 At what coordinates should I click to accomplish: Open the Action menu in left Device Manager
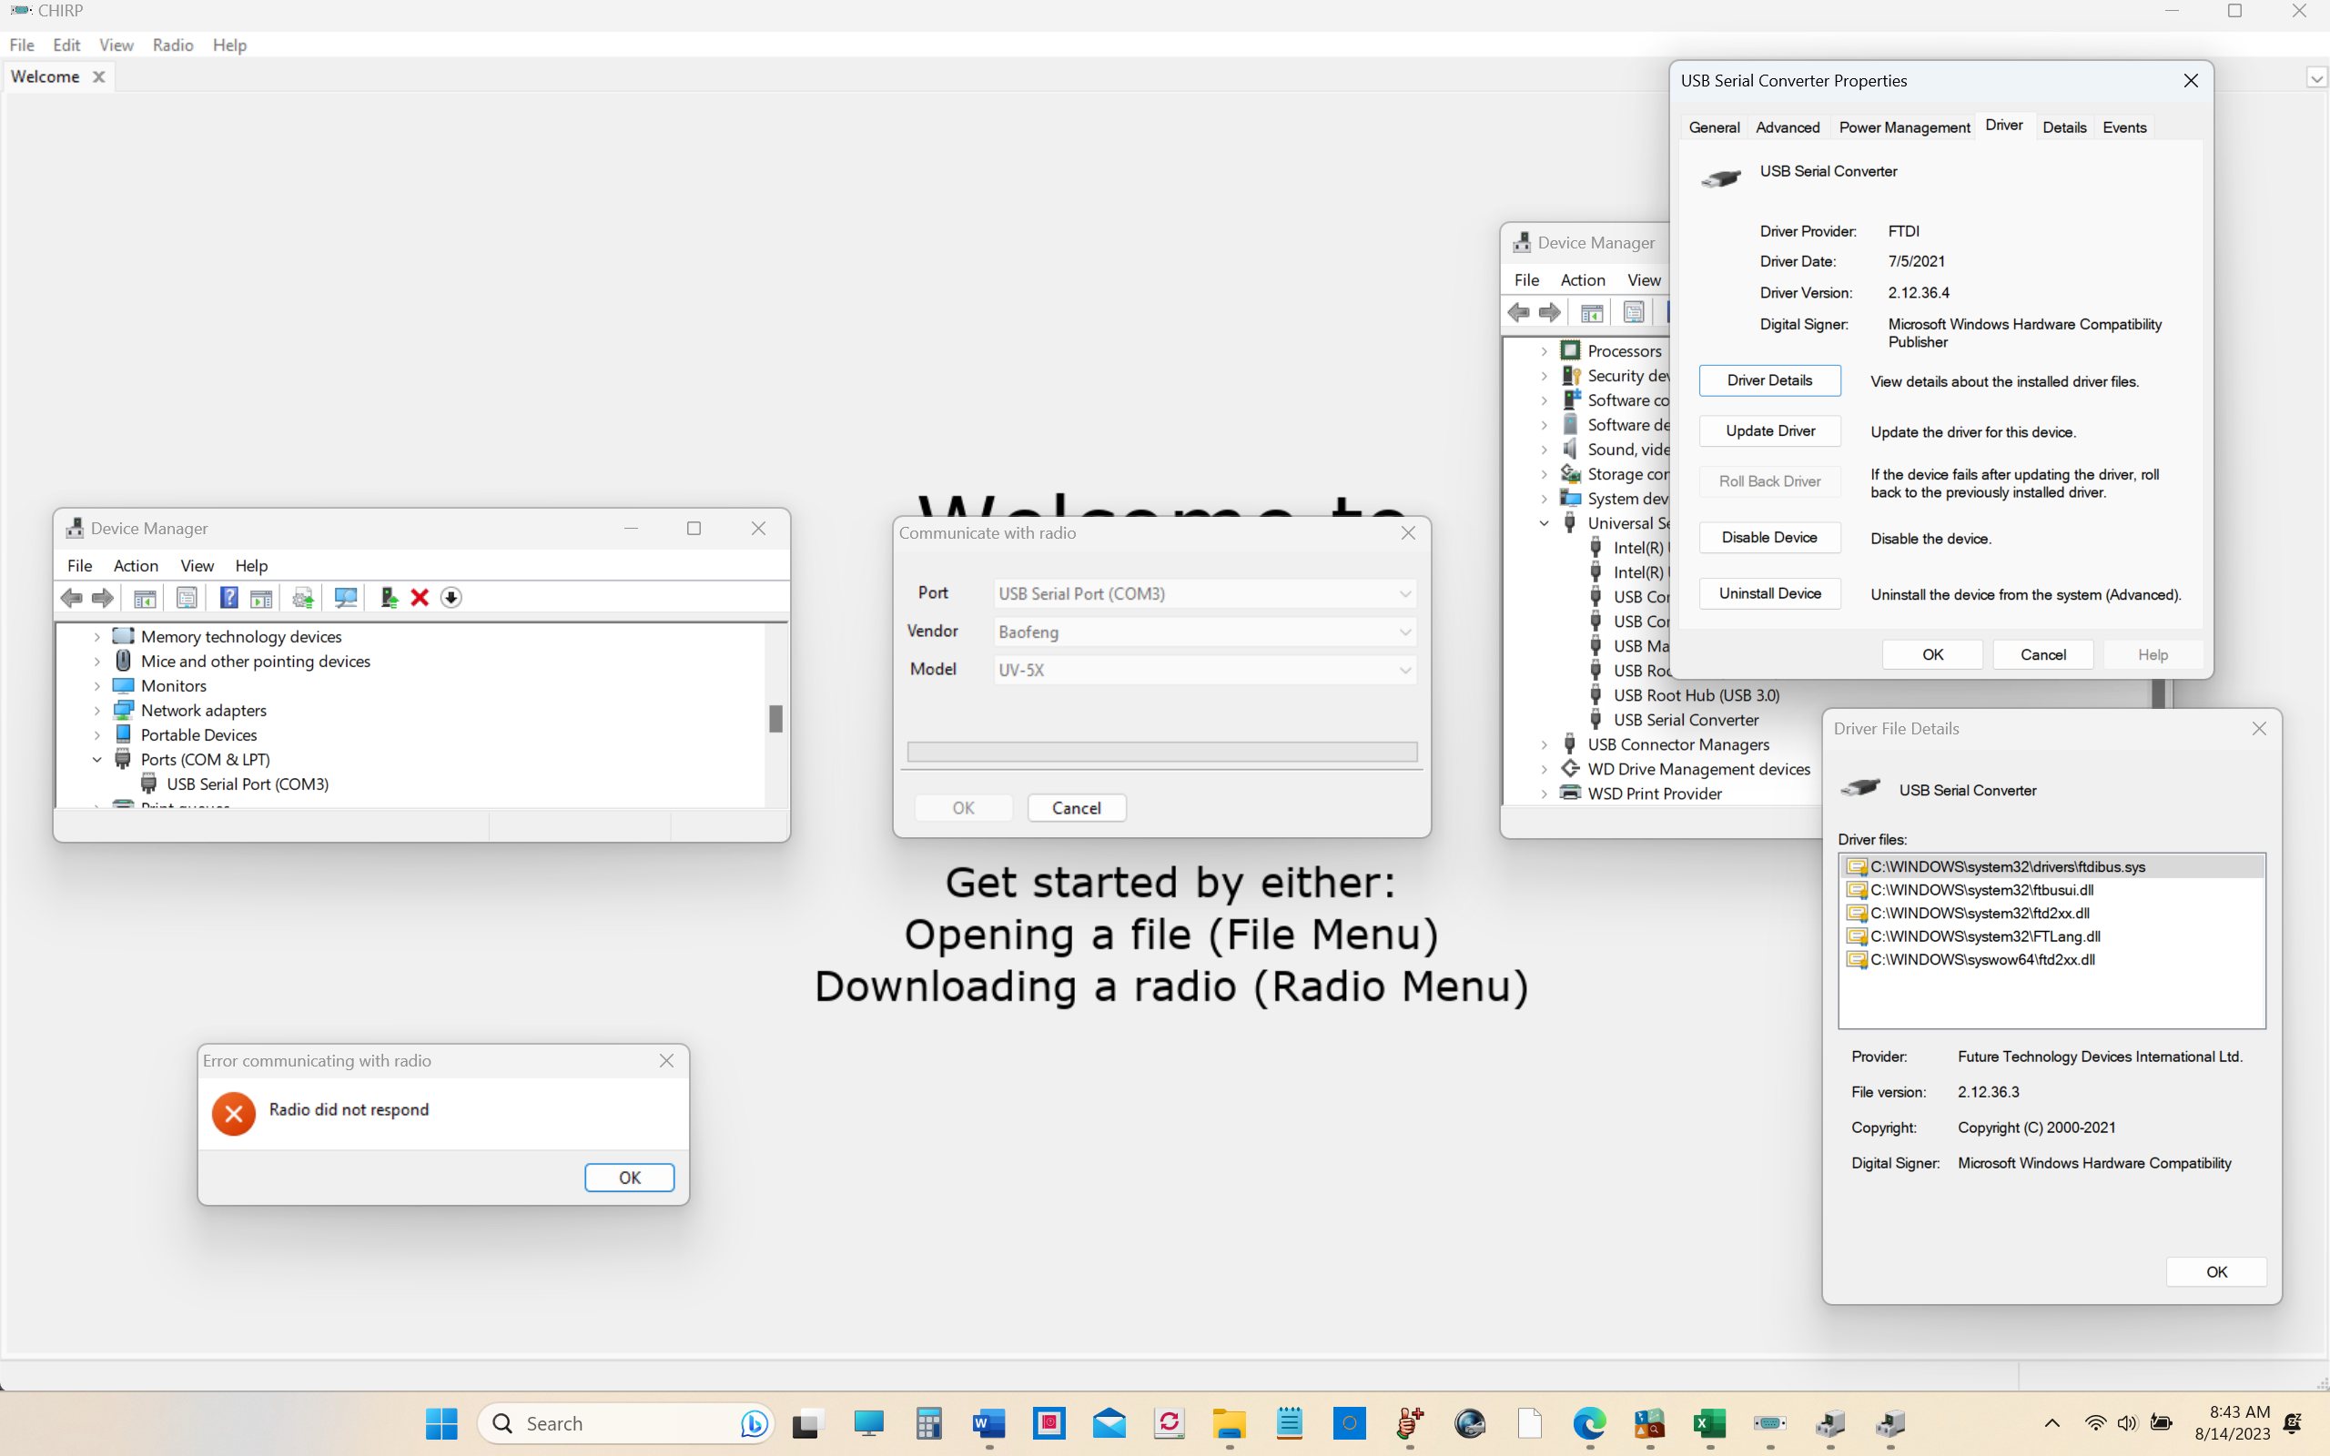pyautogui.click(x=136, y=566)
